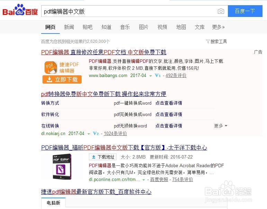Click pdf无损转换word text
The height and width of the screenshot is (209, 267).
click(x=130, y=126)
